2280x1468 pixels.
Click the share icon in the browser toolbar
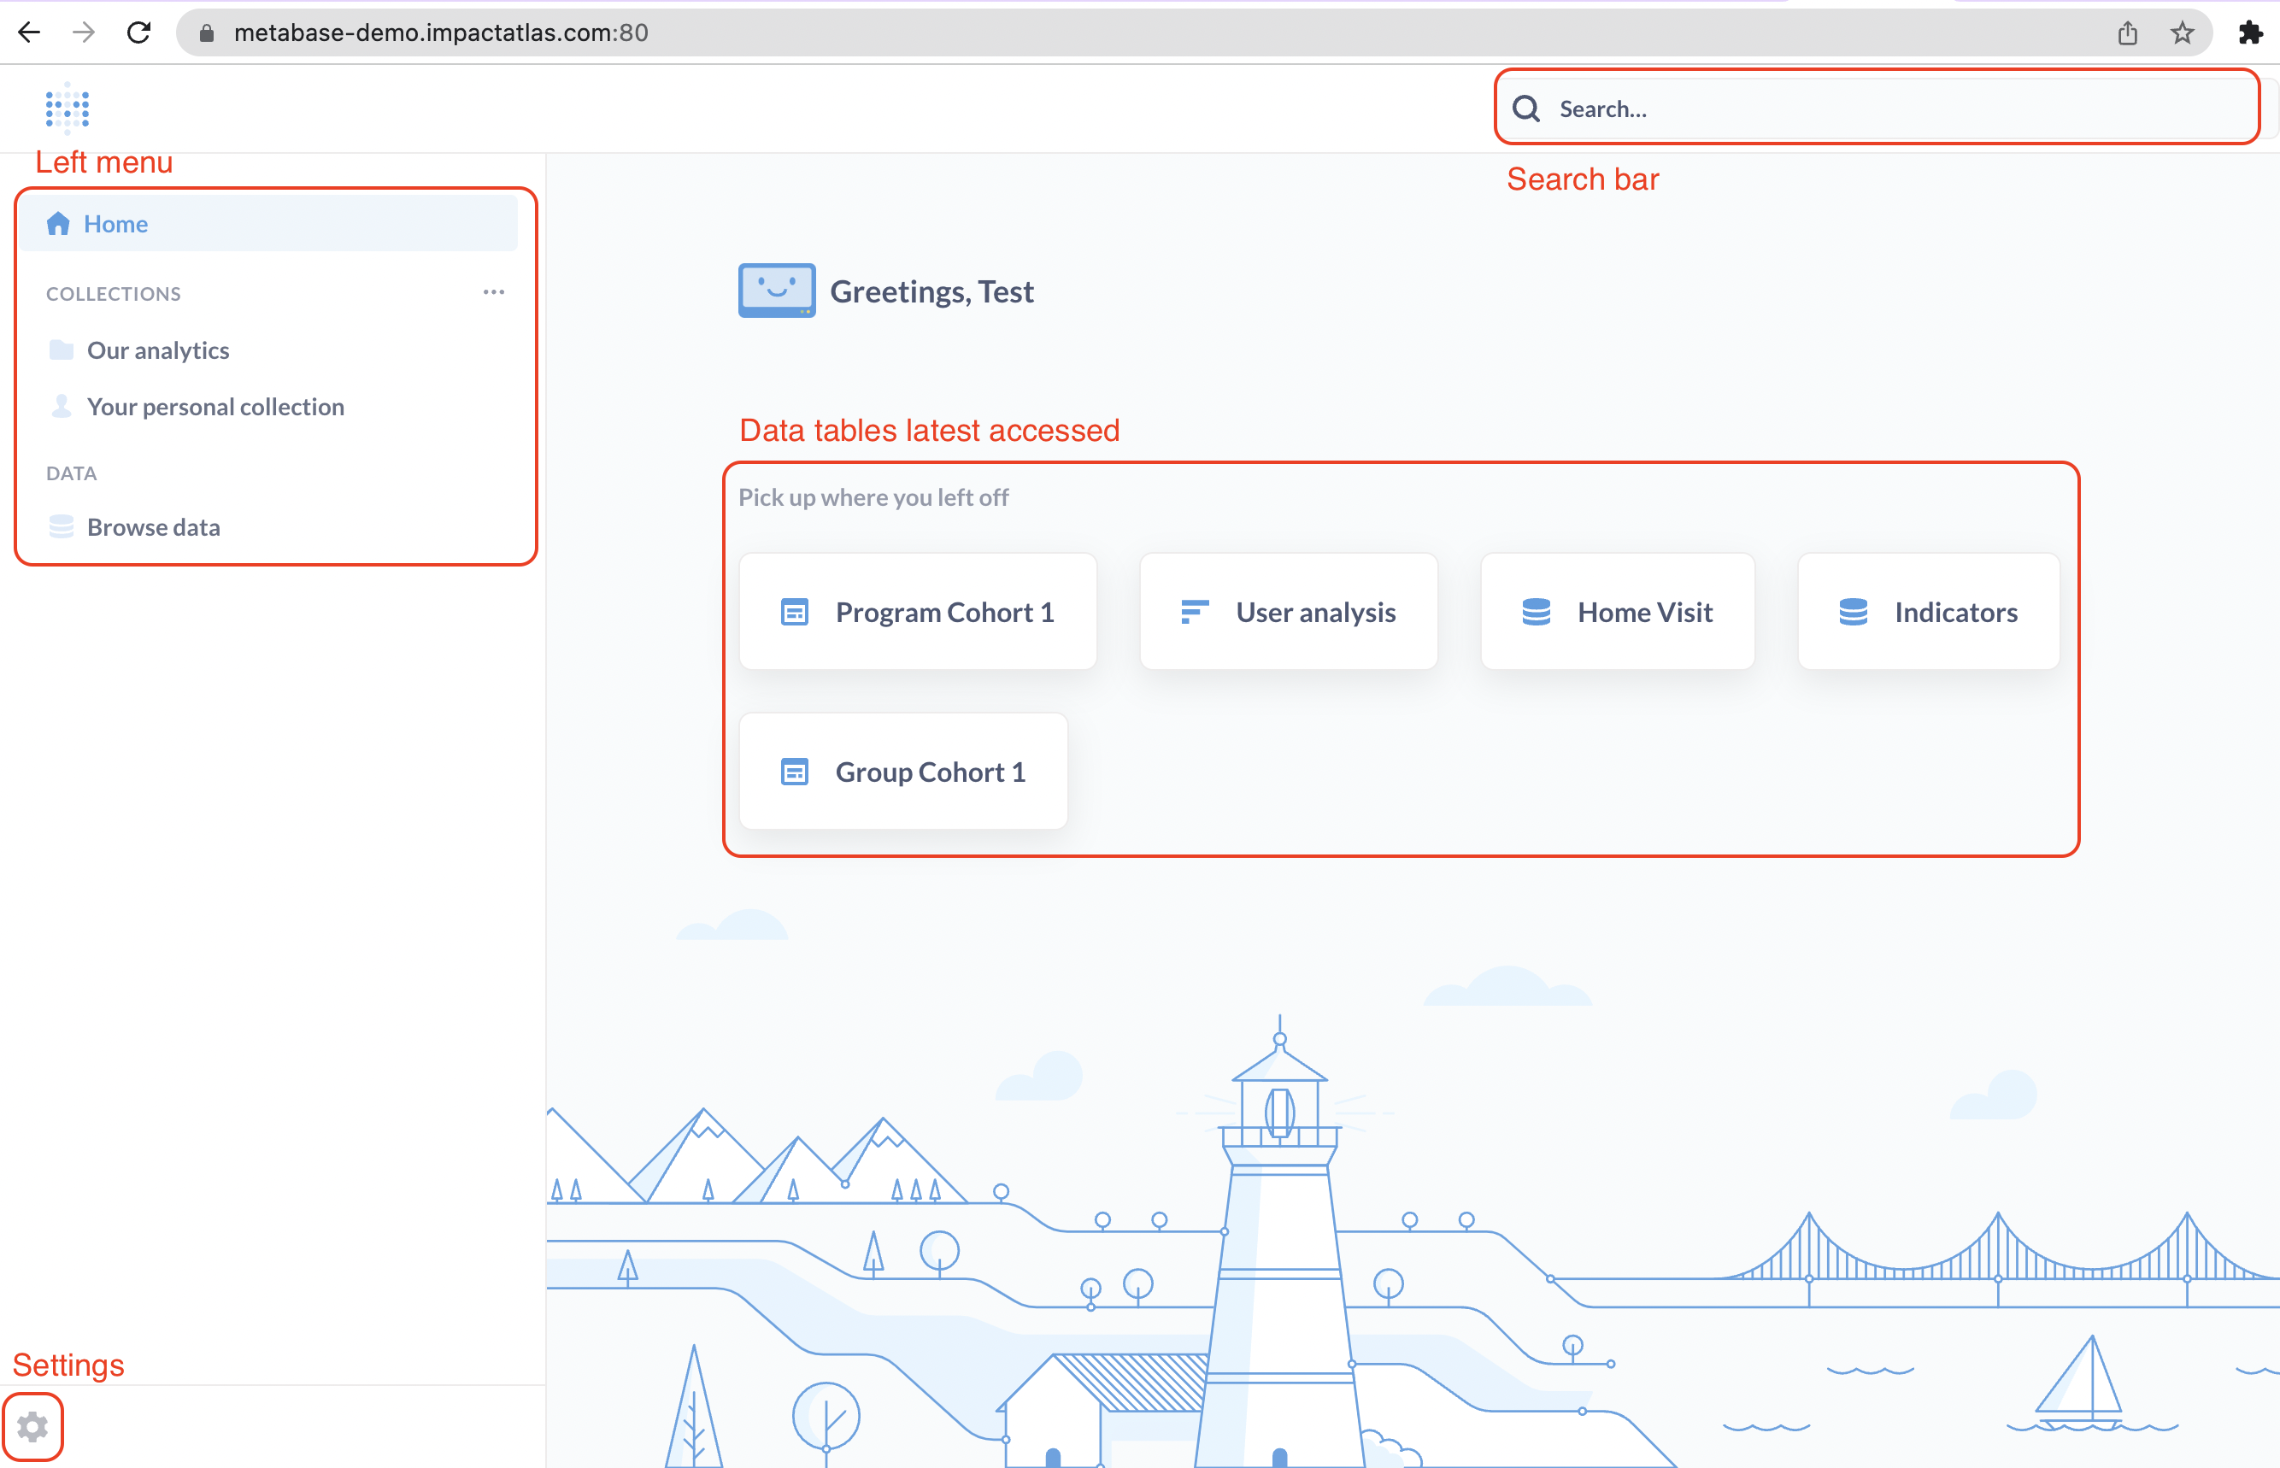2128,32
